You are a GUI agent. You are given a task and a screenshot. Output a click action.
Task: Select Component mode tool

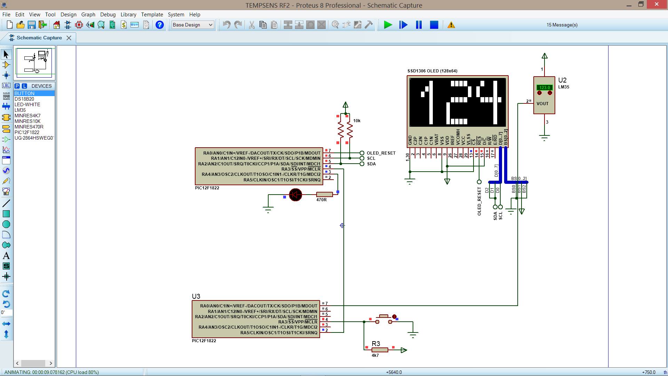6,65
